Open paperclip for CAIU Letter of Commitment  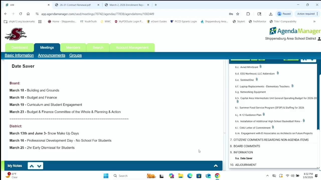pos(273,127)
